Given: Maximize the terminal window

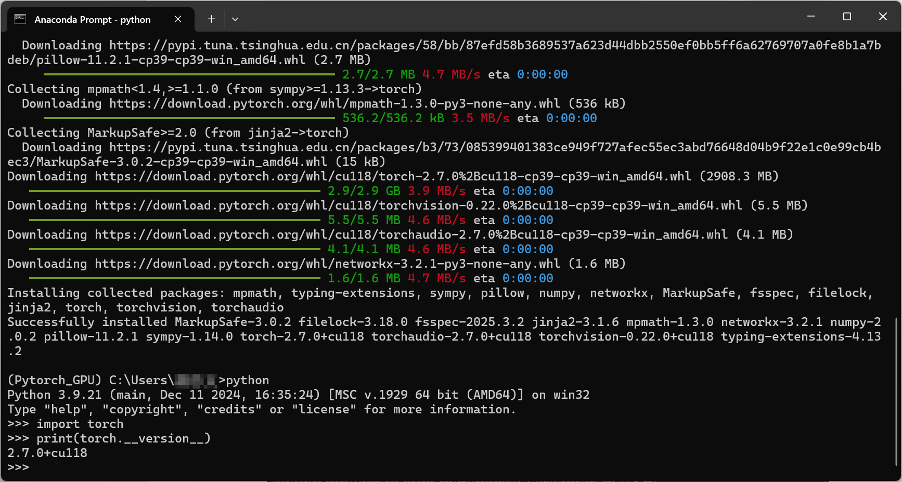Looking at the screenshot, I should tap(846, 16).
